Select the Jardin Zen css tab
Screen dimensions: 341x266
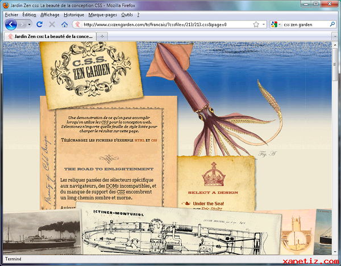(50, 36)
